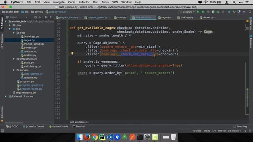Click the Project panel horizontal scrollbar
Image resolution: width=253 pixels, height=142 pixels.
coord(14,123)
